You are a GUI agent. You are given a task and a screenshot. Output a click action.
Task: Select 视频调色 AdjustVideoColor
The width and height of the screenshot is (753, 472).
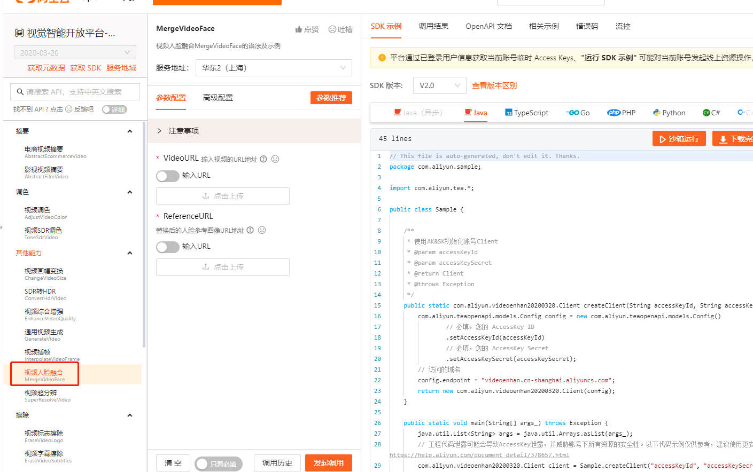coord(45,213)
